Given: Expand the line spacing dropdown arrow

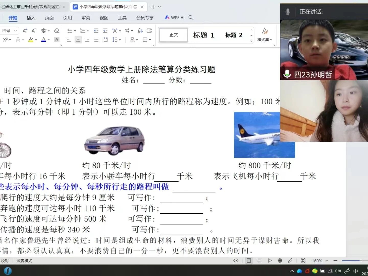Looking at the screenshot, I should click(x=120, y=40).
